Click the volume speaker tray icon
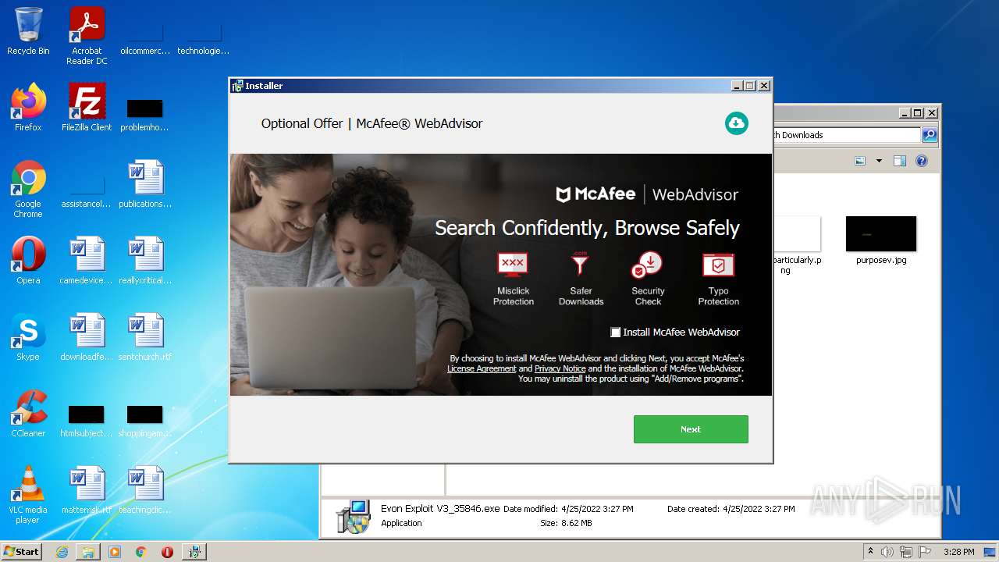 [x=887, y=552]
